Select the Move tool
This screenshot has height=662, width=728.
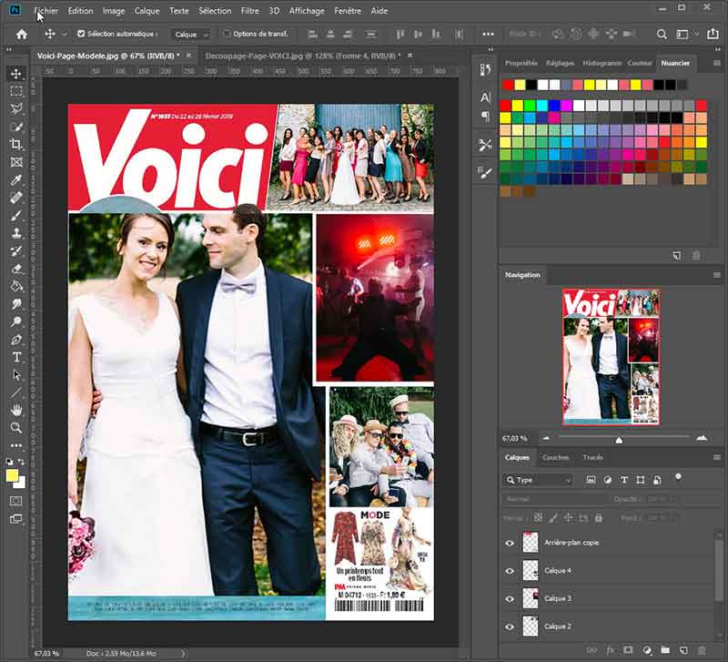pyautogui.click(x=16, y=74)
